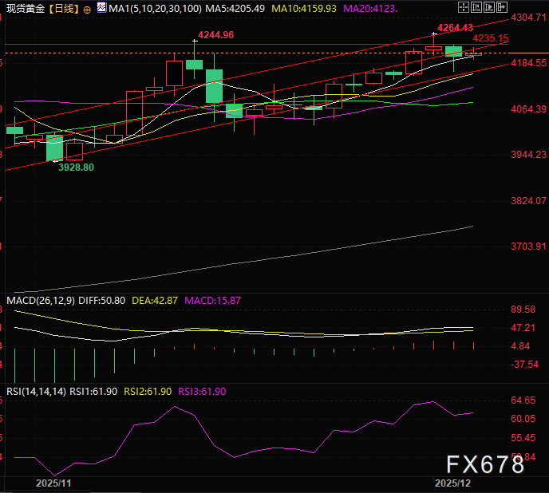Click the 2025/12 date axis label
Image resolution: width=549 pixels, height=493 pixels.
tap(452, 483)
